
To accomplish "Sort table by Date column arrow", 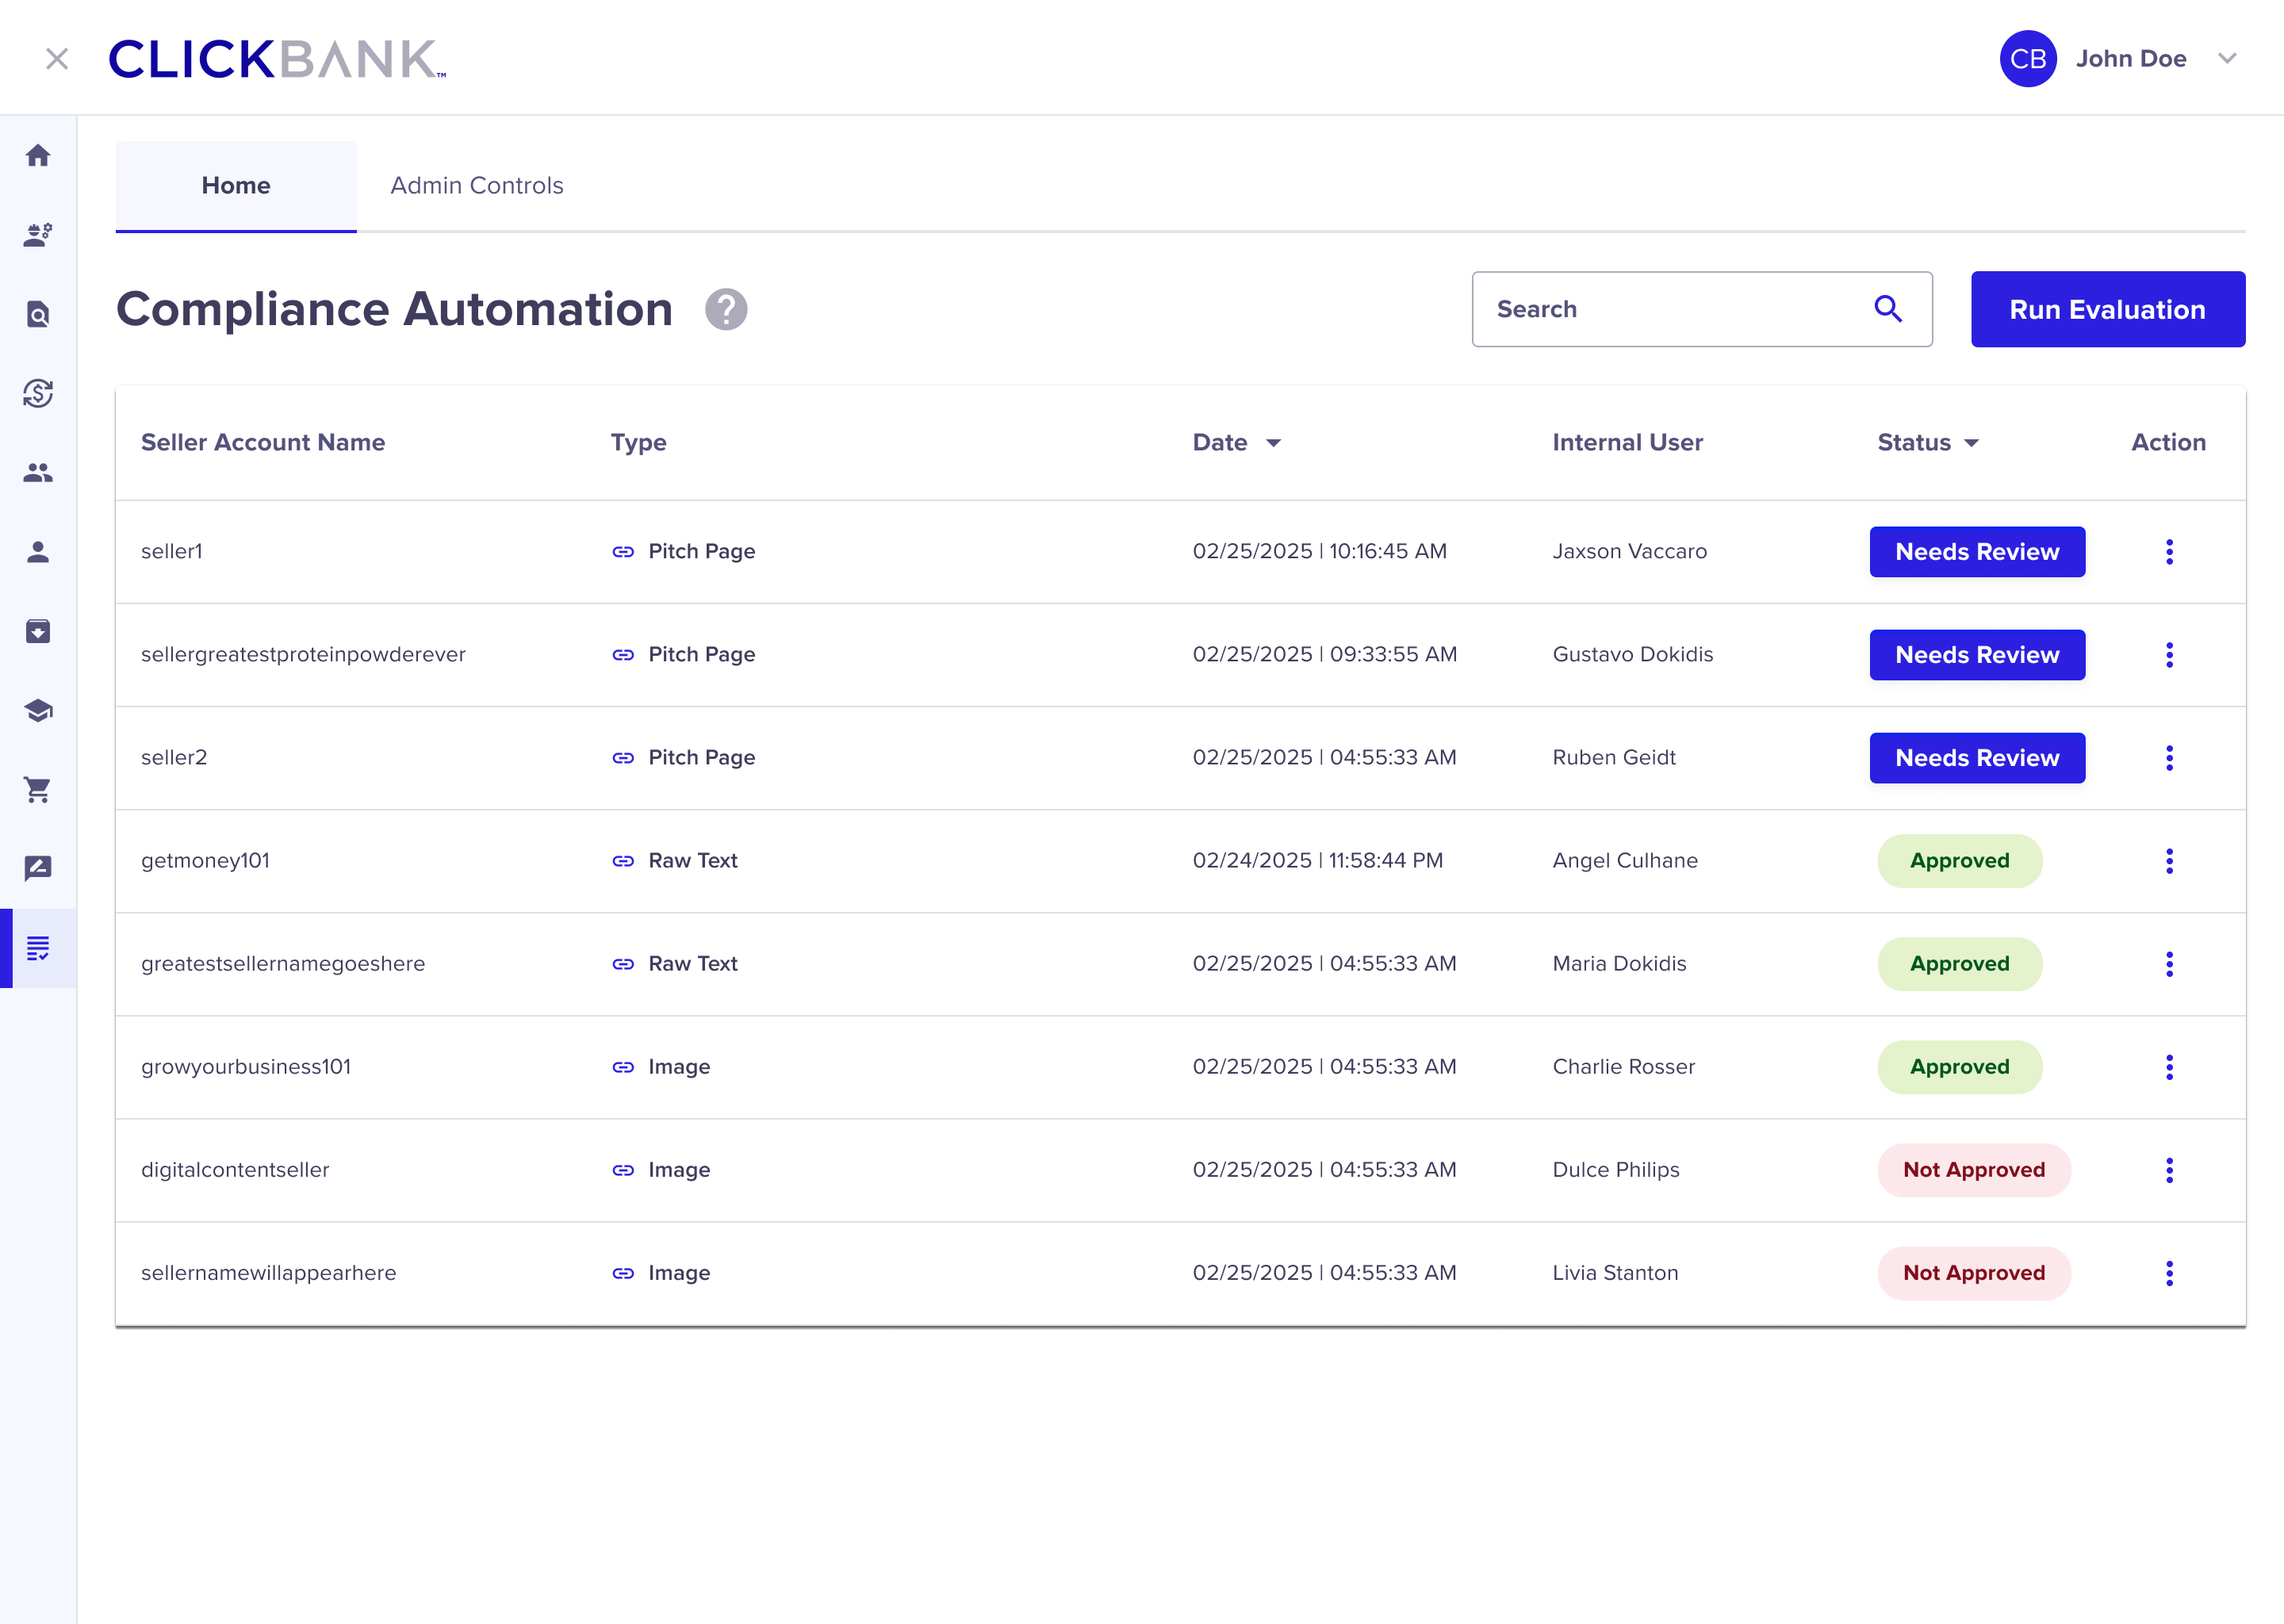I will click(1273, 443).
